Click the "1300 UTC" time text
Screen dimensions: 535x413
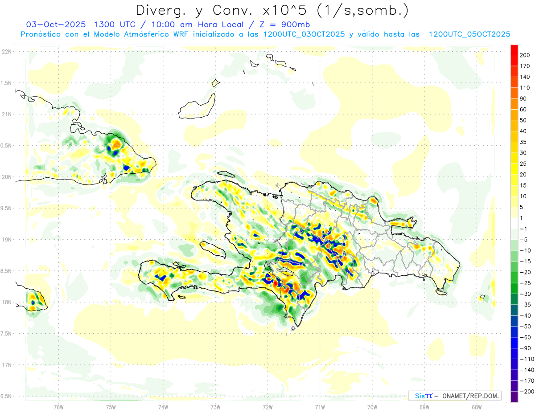pos(115,25)
